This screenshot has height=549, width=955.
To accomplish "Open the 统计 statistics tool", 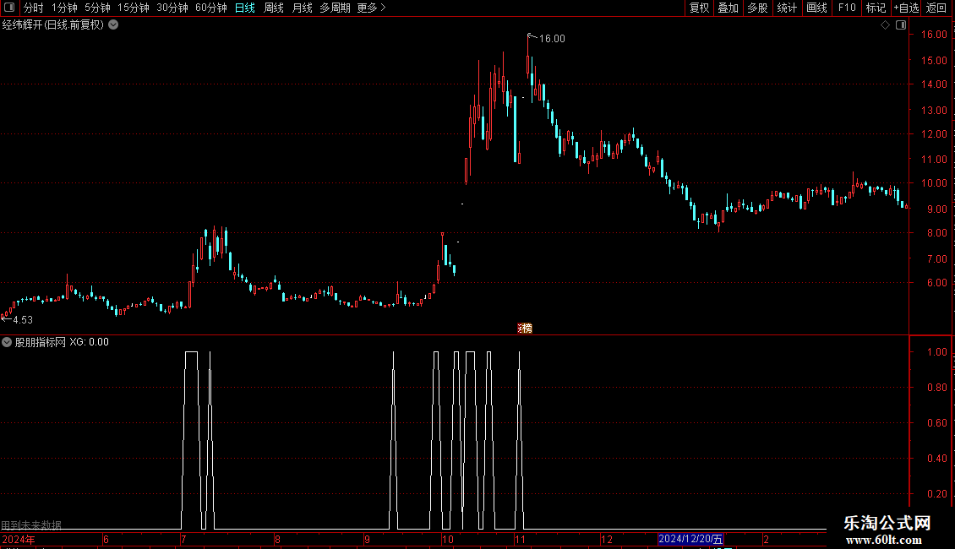I will pos(786,8).
